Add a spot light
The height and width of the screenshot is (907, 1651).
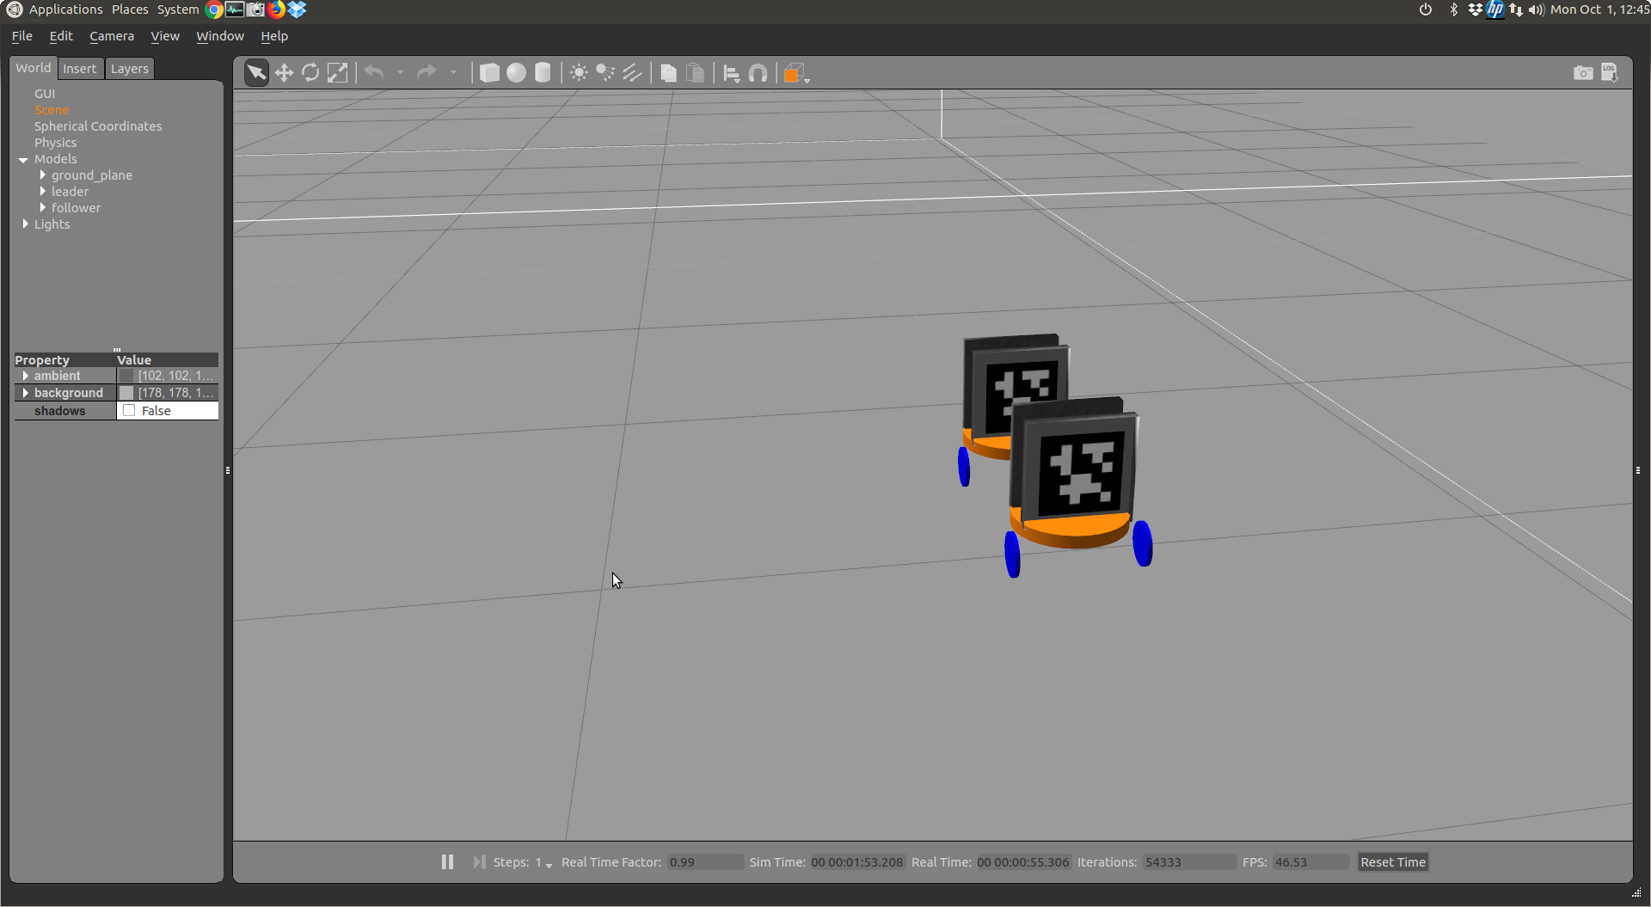pos(606,73)
